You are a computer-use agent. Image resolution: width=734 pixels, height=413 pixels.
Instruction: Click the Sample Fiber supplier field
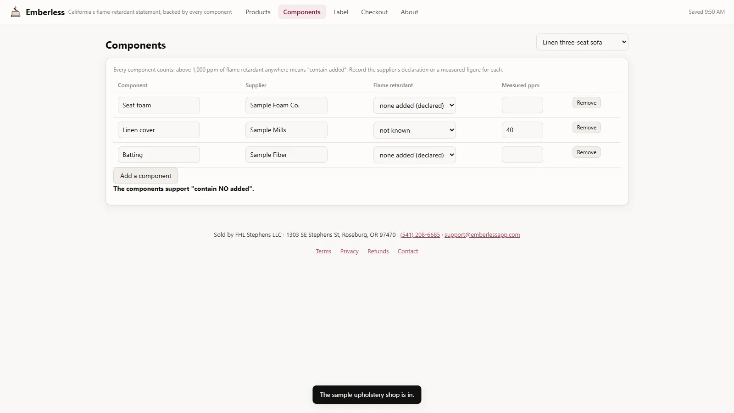click(286, 155)
